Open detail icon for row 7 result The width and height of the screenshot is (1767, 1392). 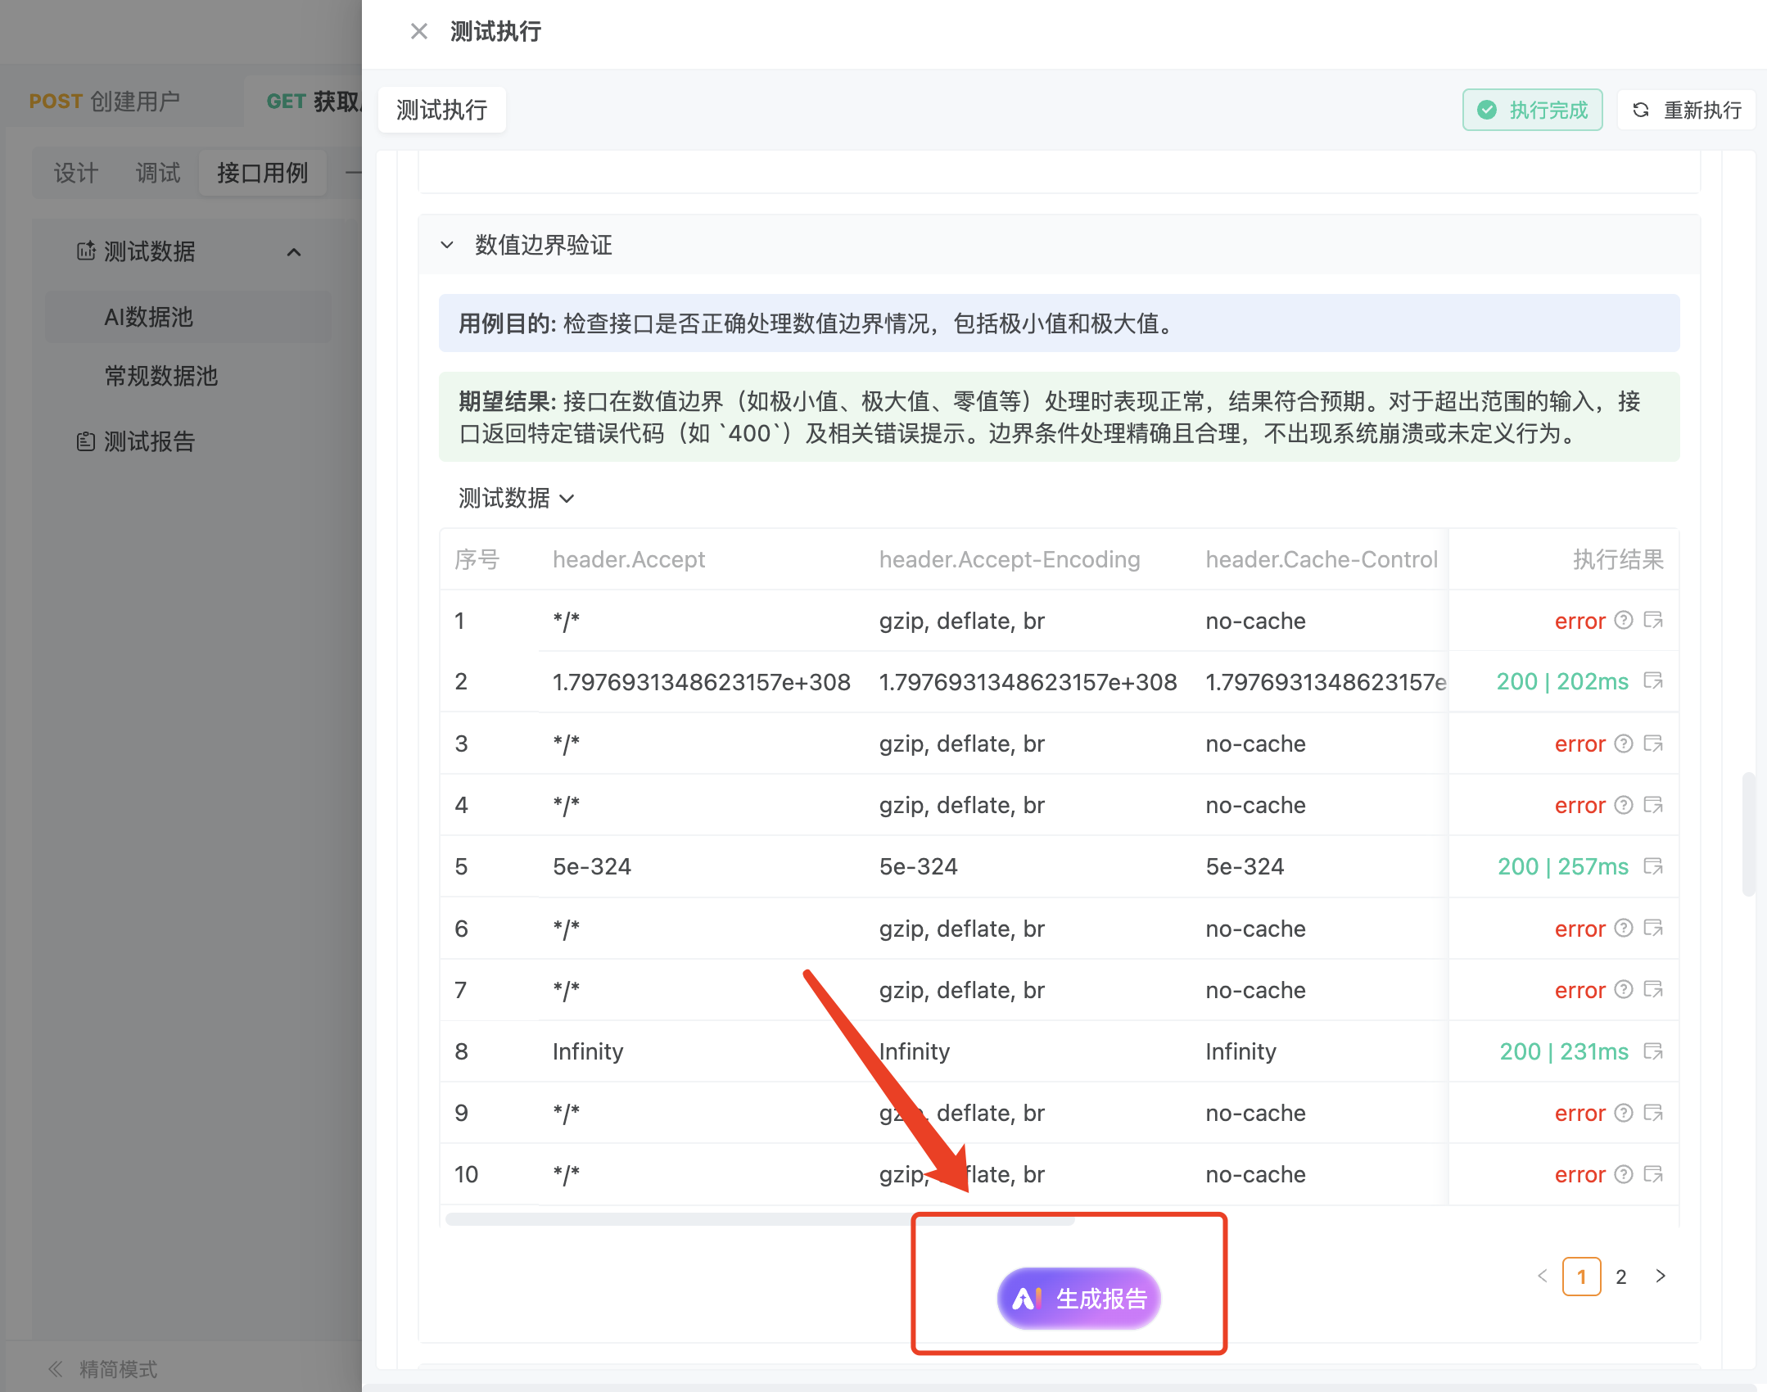[1653, 990]
